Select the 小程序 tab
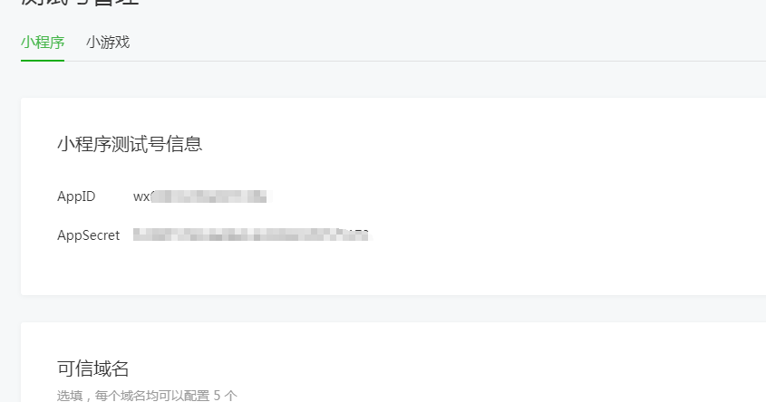The height and width of the screenshot is (402, 766). (x=43, y=43)
